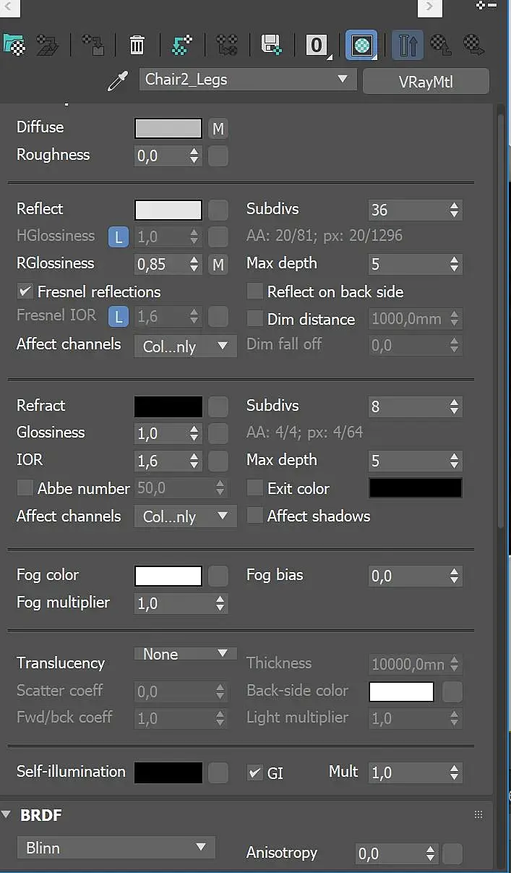Click the Diffuse map M button

(x=218, y=129)
